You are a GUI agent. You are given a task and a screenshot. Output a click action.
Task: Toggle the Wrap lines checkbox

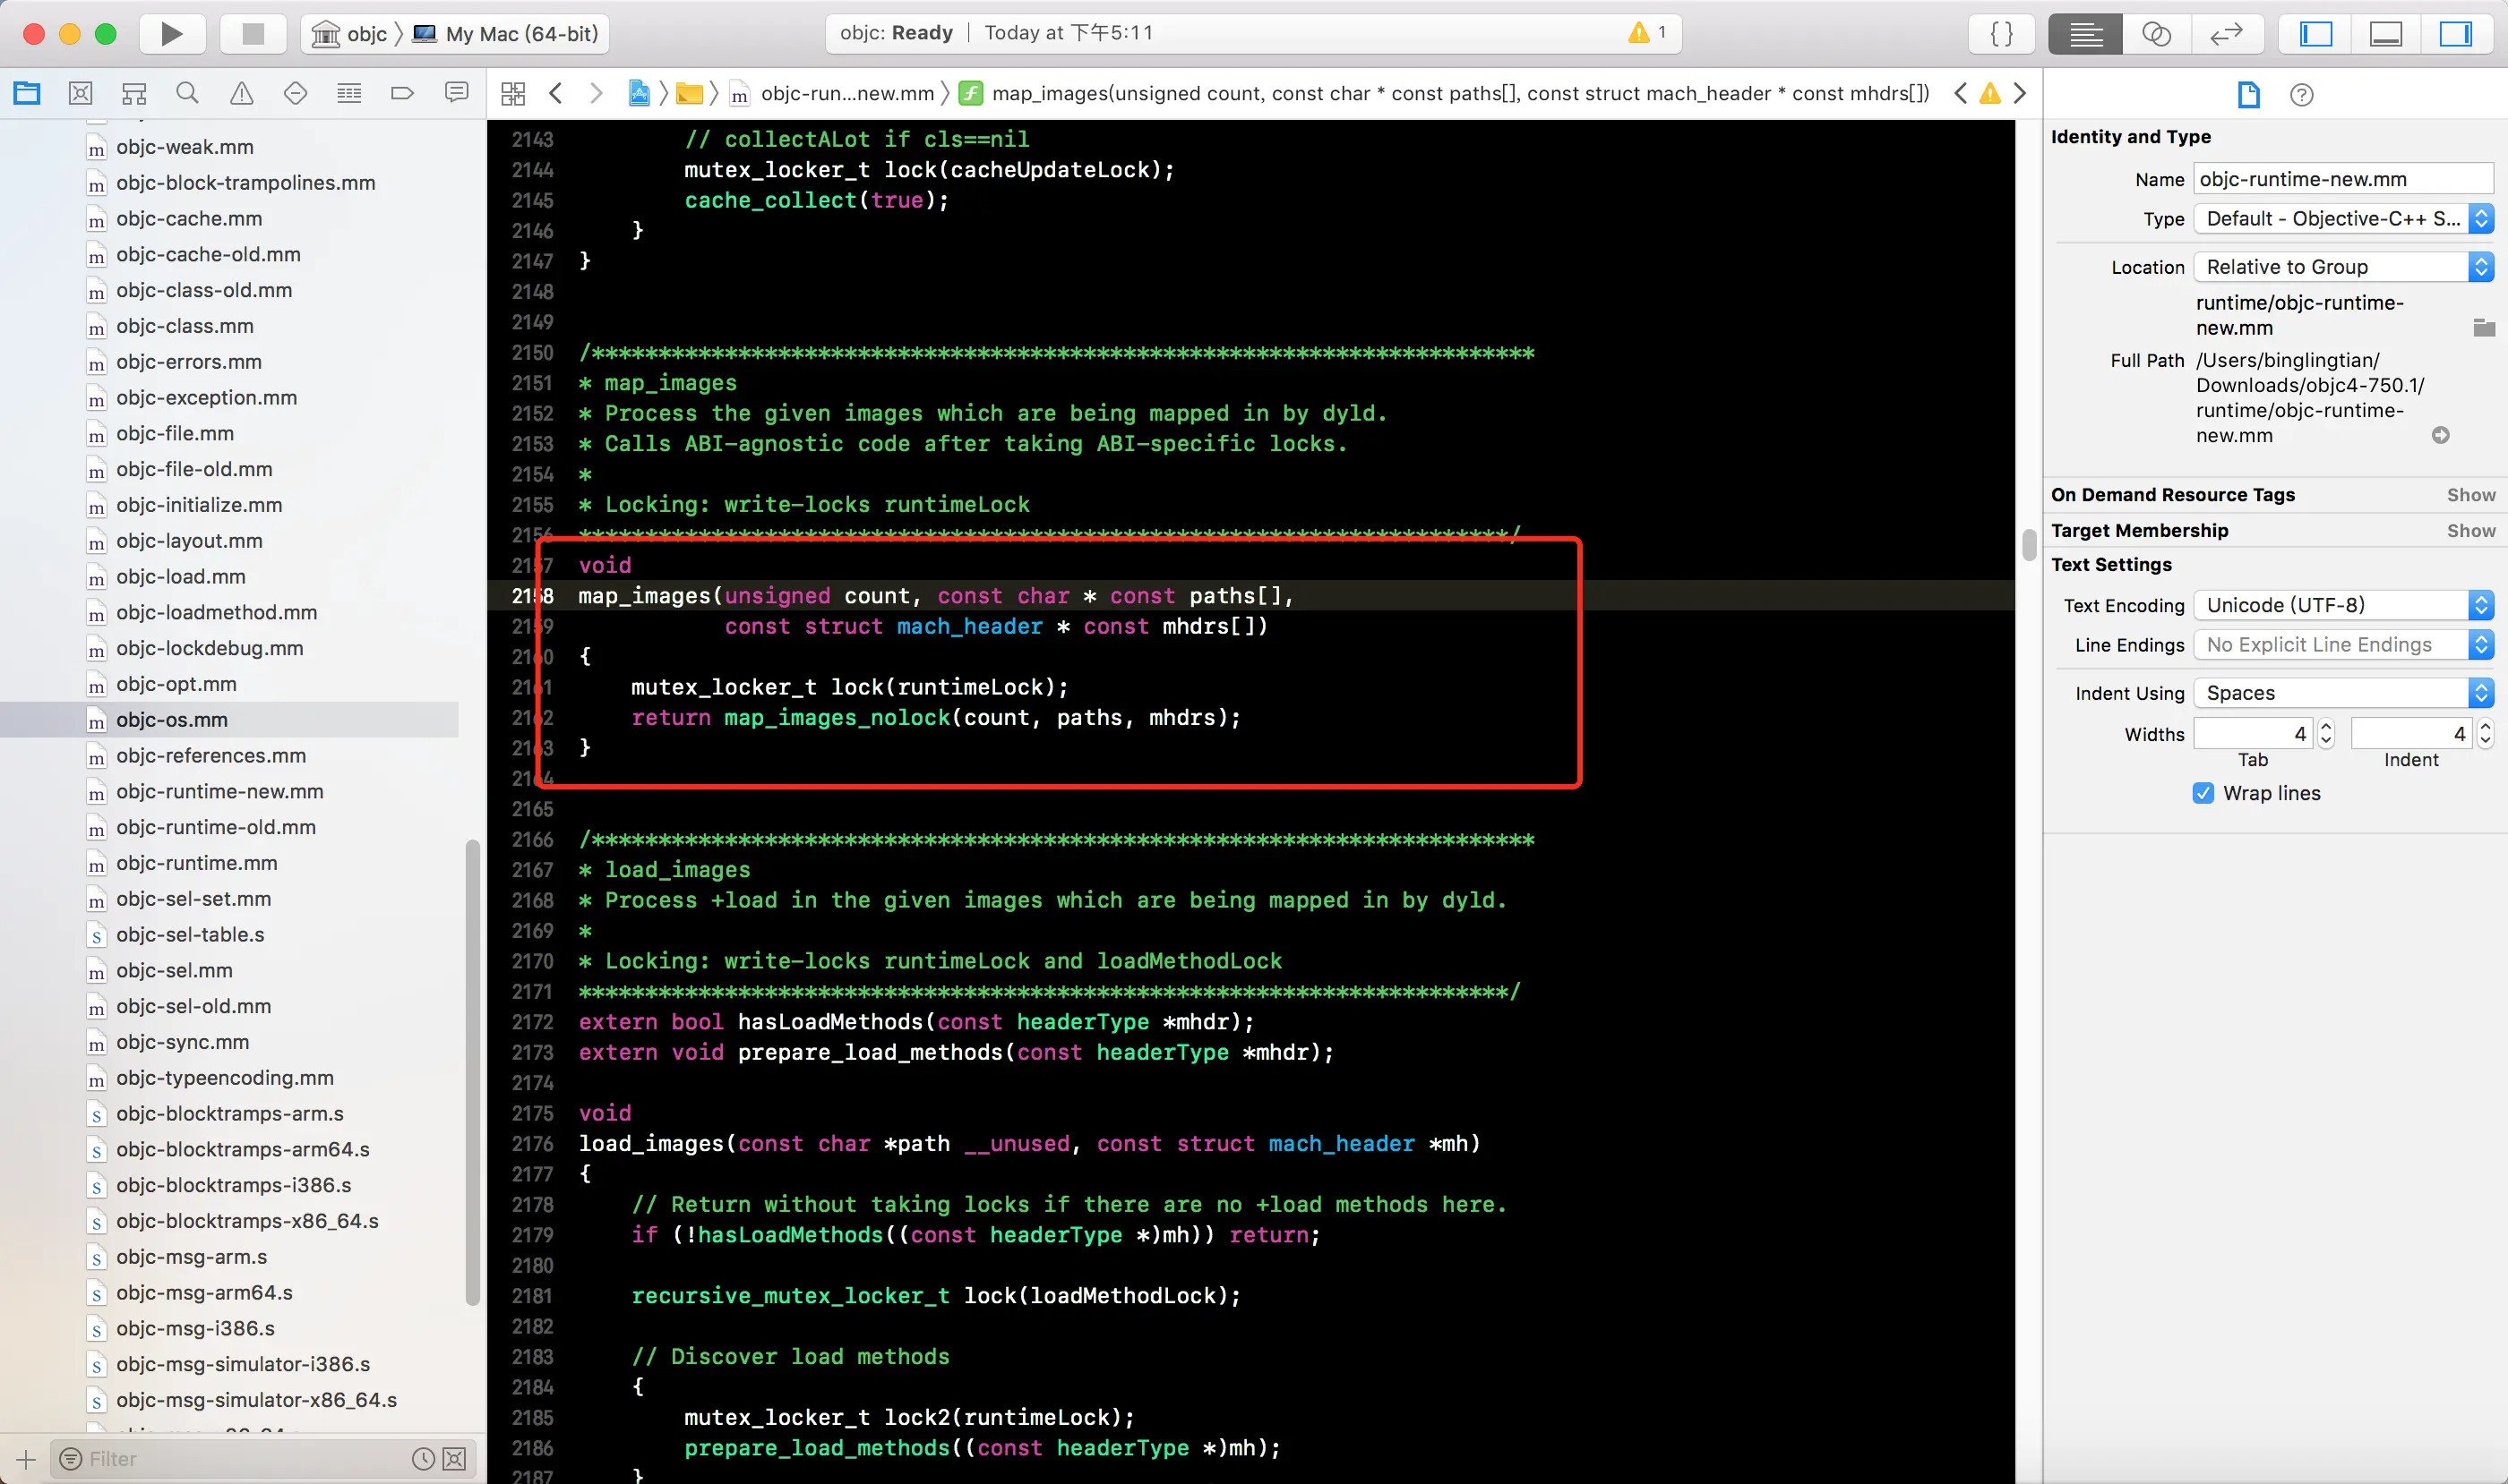tap(2203, 793)
